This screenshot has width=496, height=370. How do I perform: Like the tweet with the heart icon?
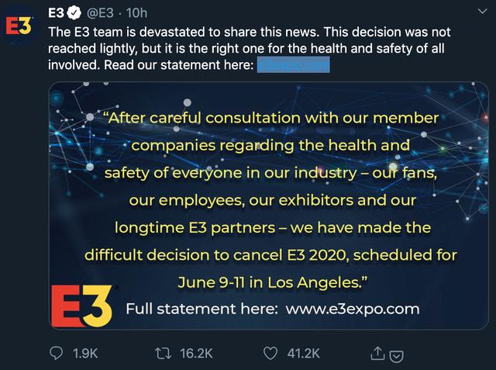270,353
